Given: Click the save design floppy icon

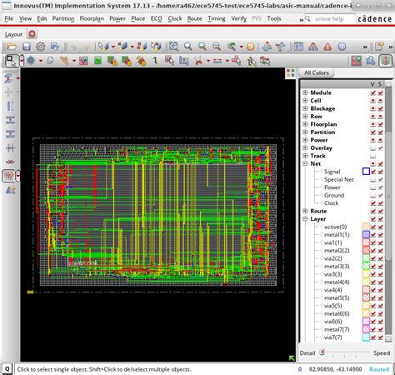Looking at the screenshot, I should [x=27, y=47].
